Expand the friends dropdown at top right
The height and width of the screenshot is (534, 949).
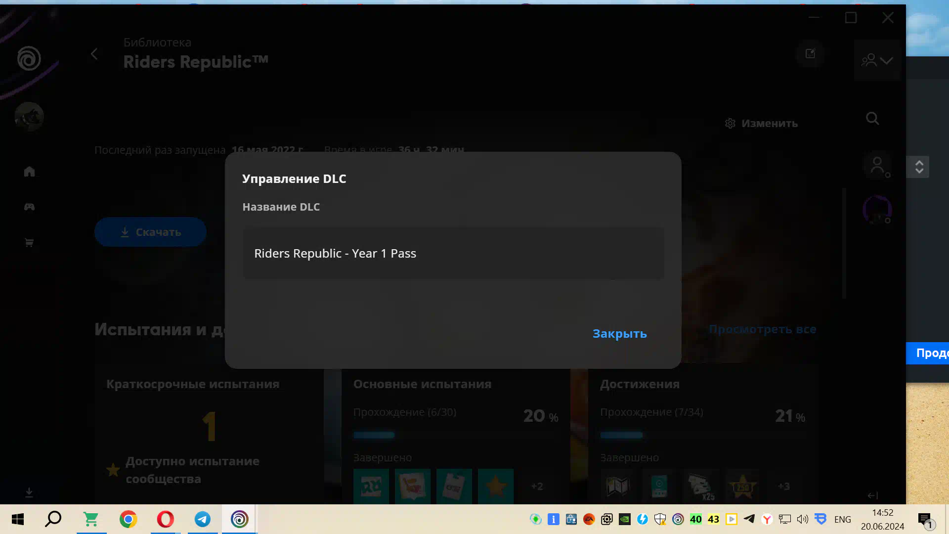tap(877, 60)
